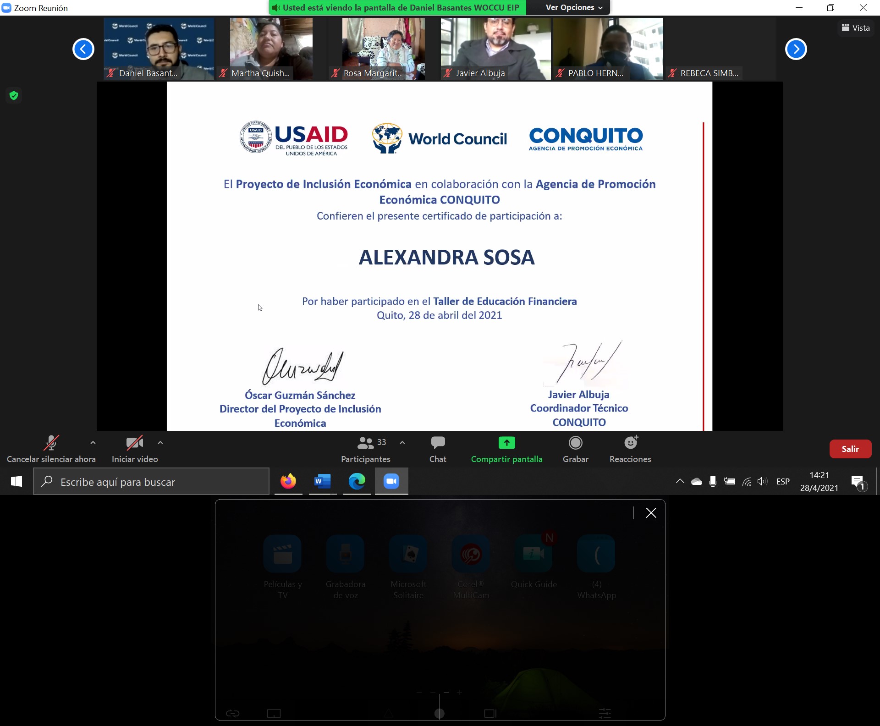Click Zoom Reunión title bar icon

[x=6, y=8]
